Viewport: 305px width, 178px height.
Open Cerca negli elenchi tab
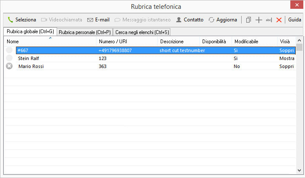pyautogui.click(x=142, y=32)
